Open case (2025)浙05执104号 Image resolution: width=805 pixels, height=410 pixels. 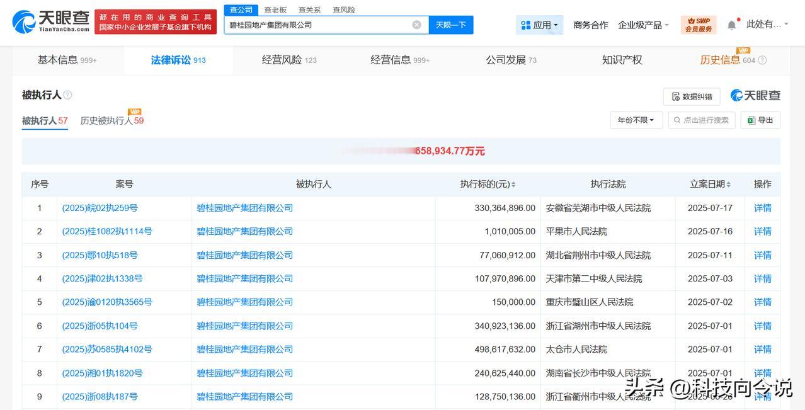(100, 326)
